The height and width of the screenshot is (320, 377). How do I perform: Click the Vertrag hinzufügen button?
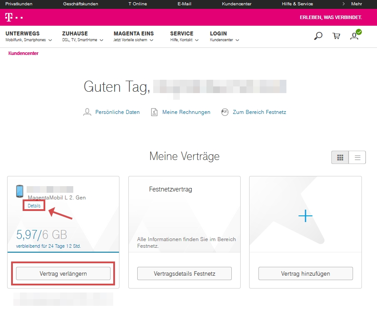(x=306, y=273)
